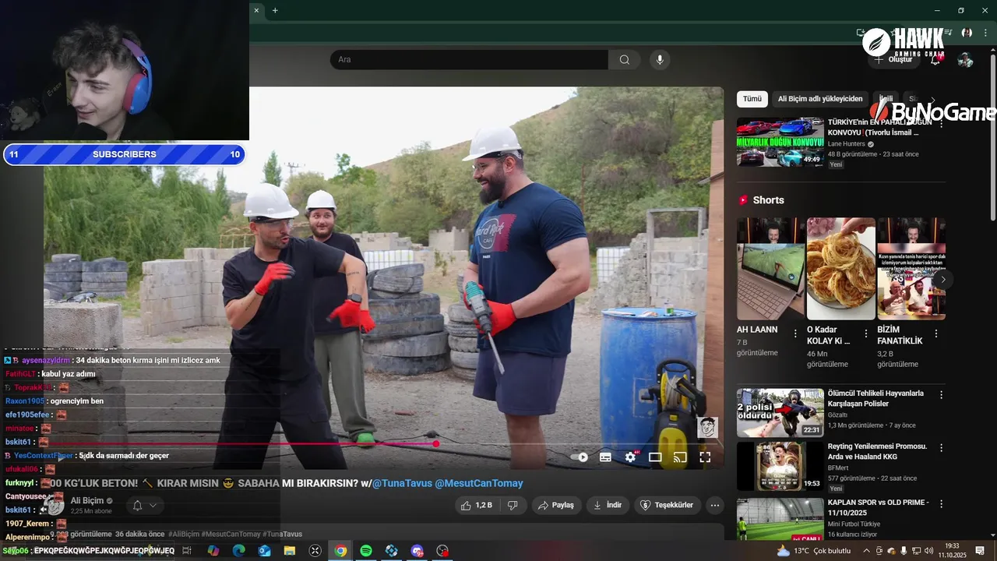Viewport: 997px width, 561px height.
Task: Switch player to theater mode
Action: pyautogui.click(x=655, y=457)
